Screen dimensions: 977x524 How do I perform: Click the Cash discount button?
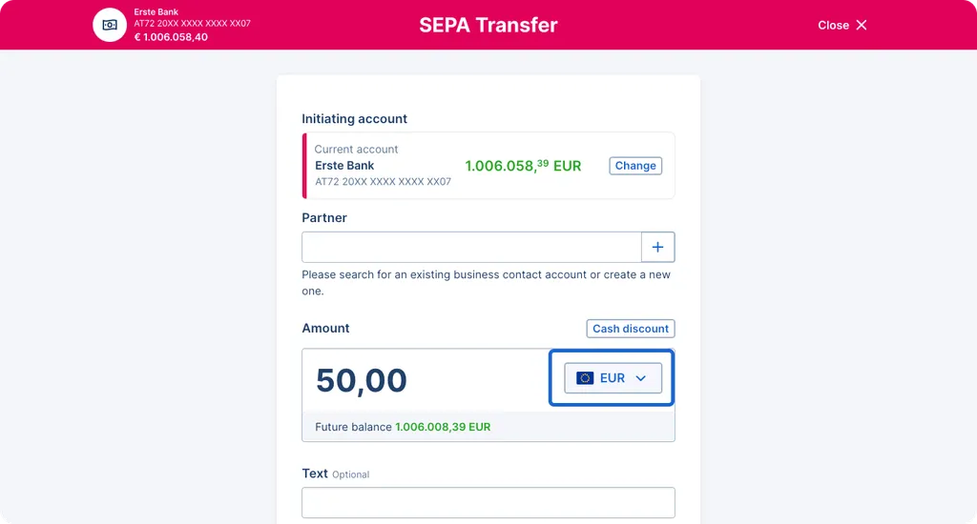click(630, 329)
